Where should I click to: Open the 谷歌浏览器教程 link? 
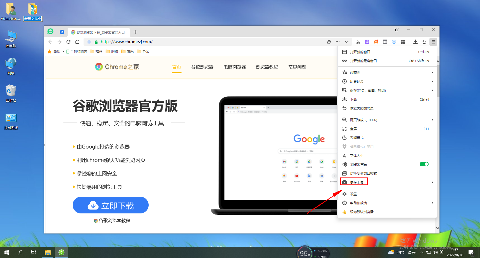tap(113, 220)
